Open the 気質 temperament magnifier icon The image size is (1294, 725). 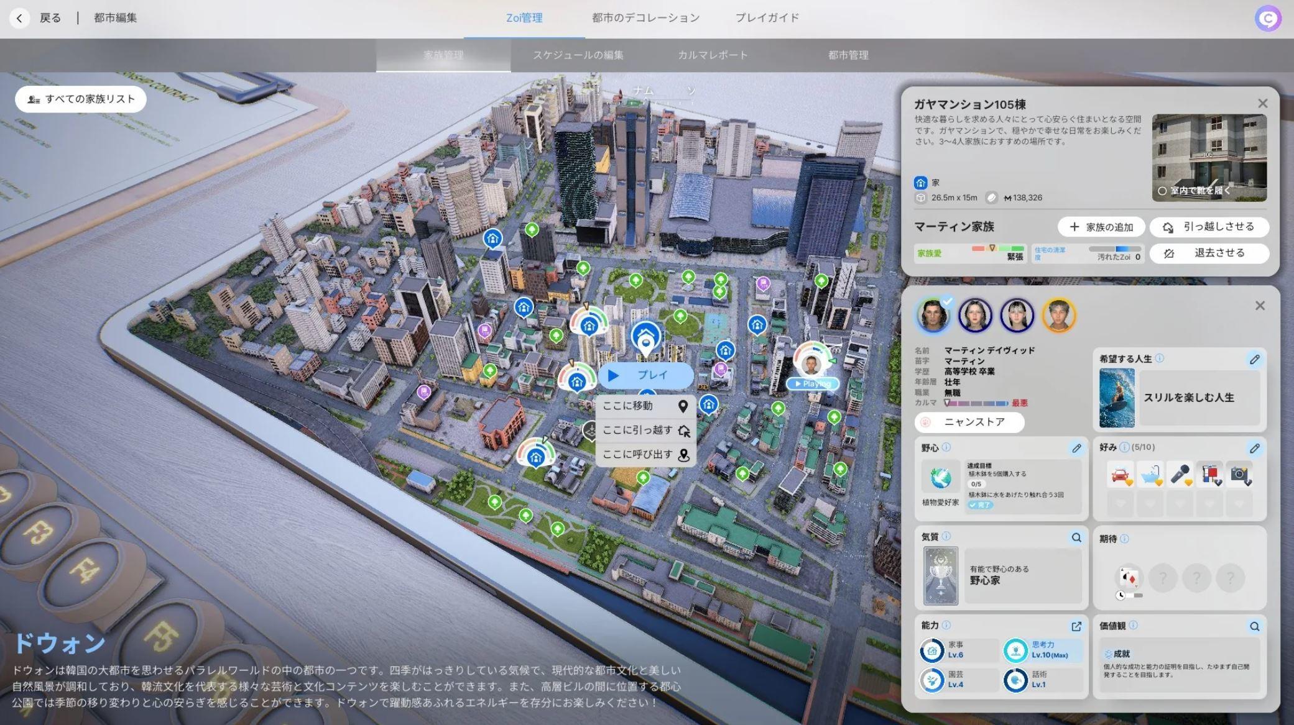[1076, 537]
